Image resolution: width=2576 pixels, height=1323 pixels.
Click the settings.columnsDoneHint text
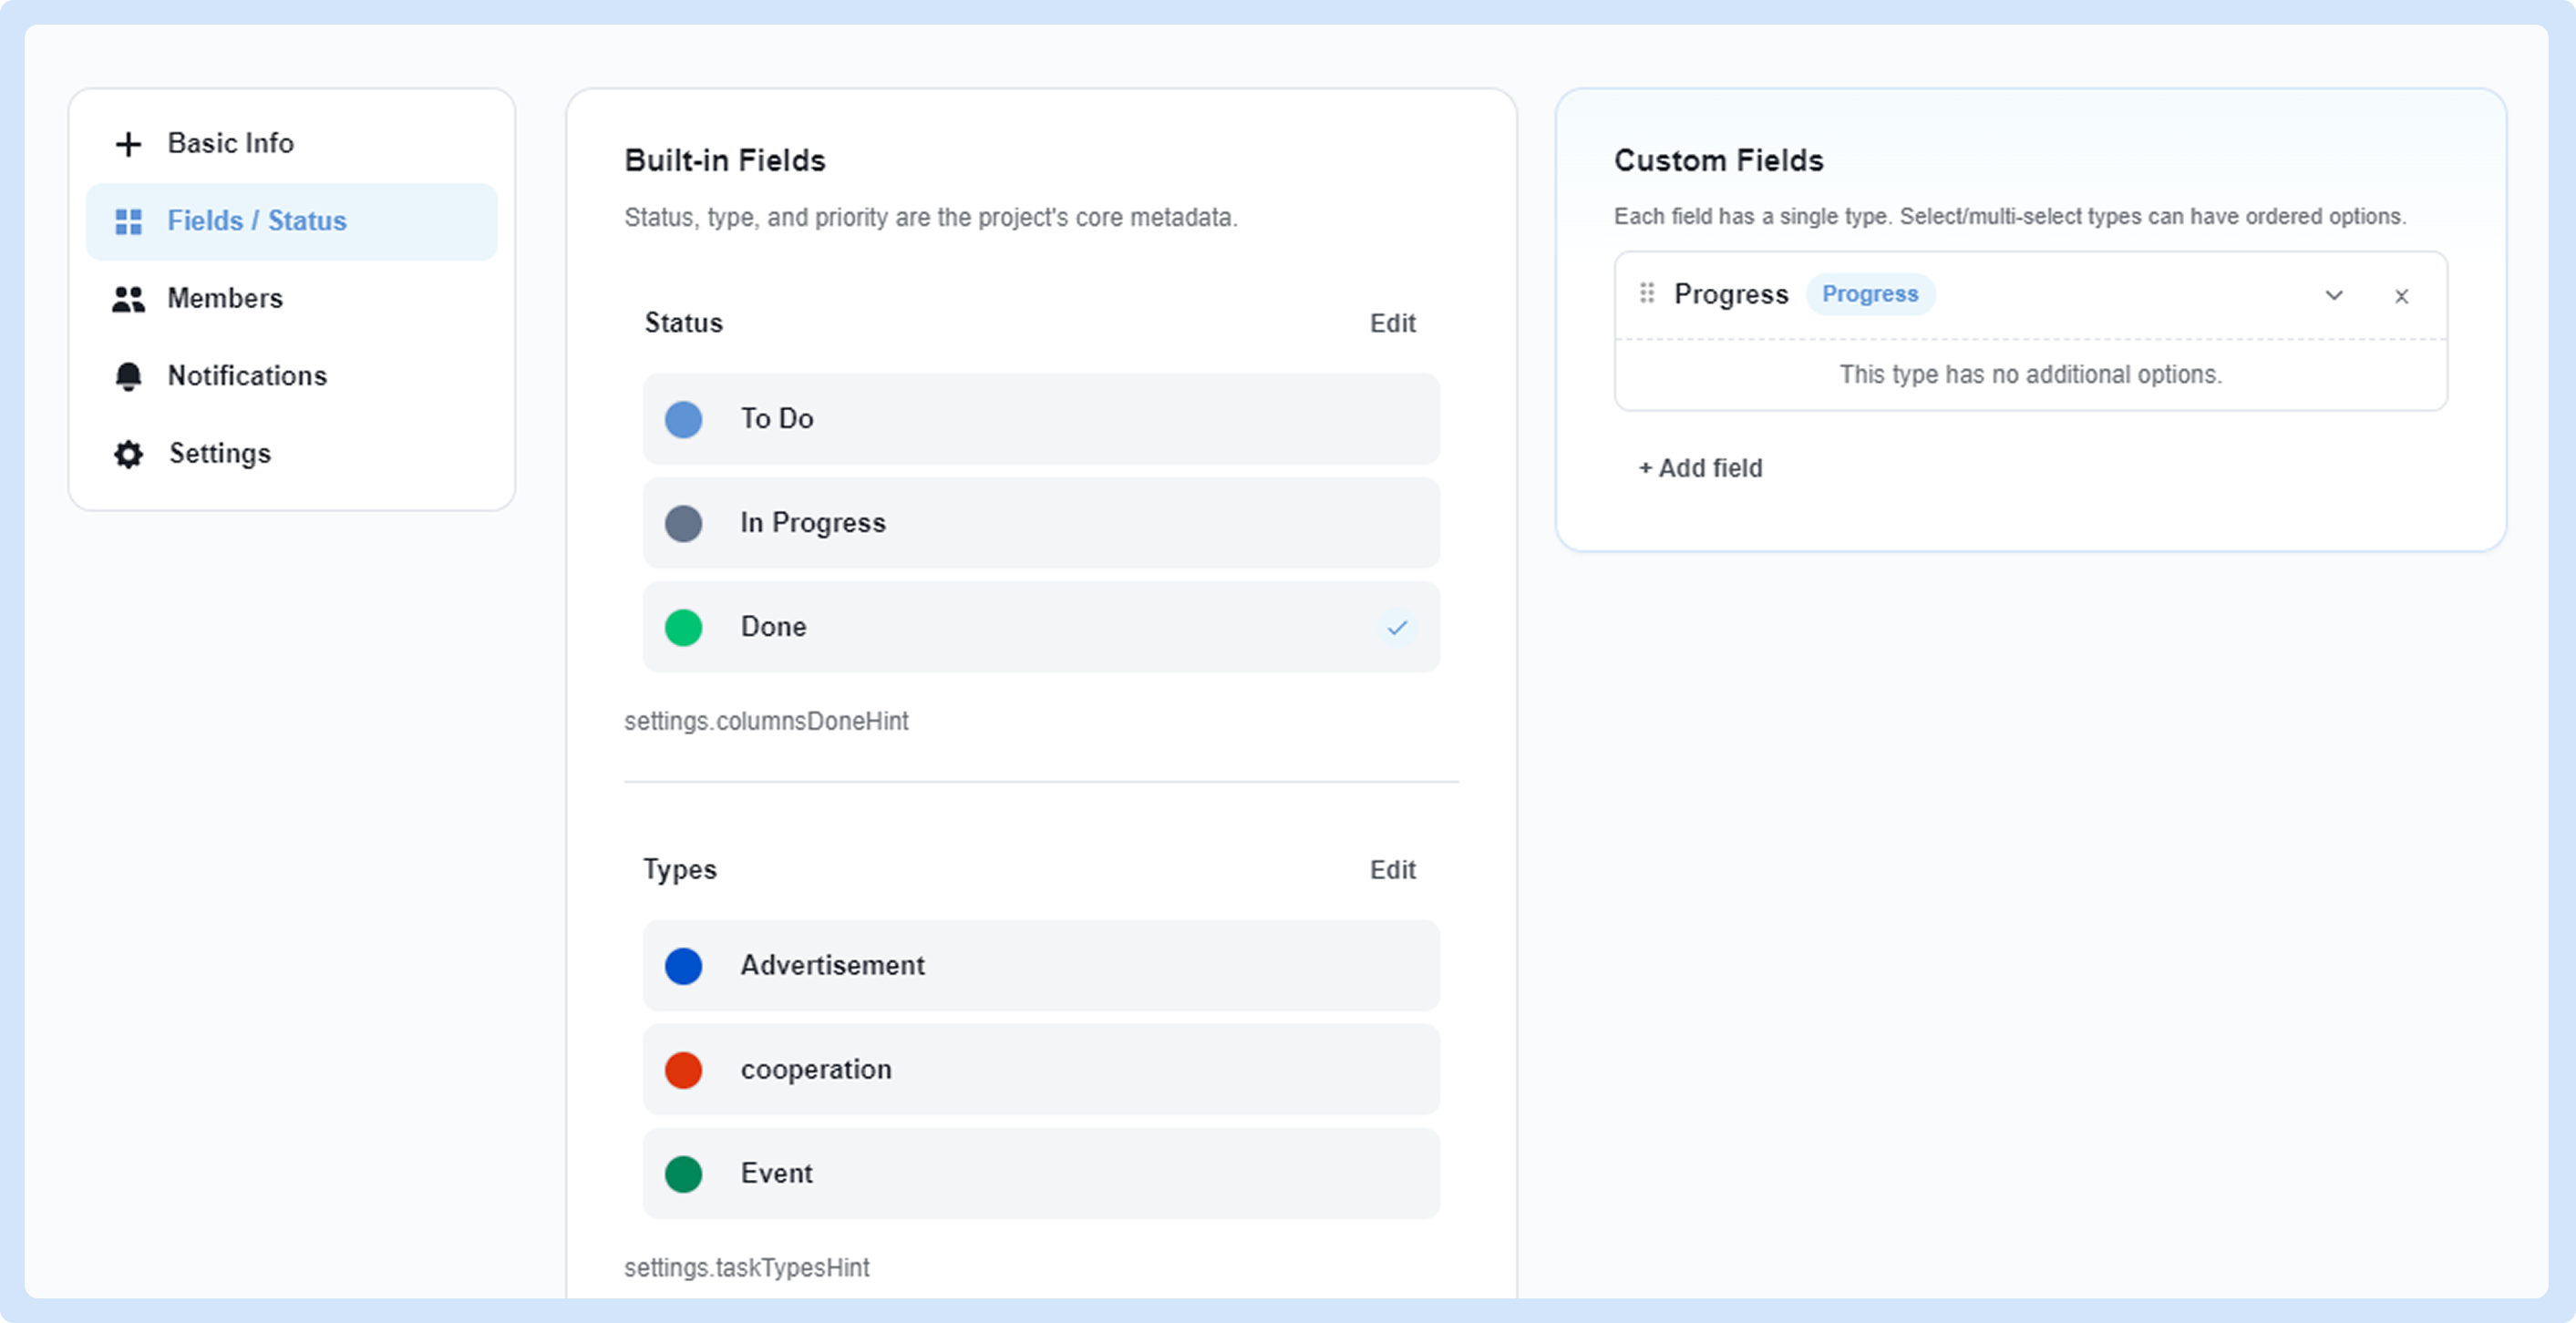(x=766, y=722)
